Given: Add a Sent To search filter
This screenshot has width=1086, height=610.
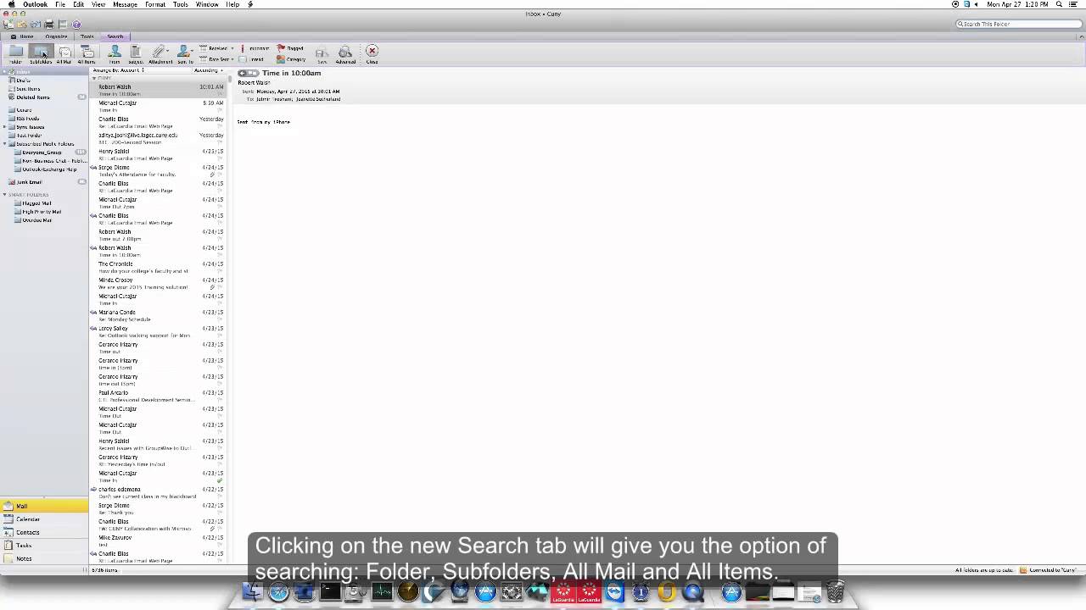Looking at the screenshot, I should tap(185, 53).
